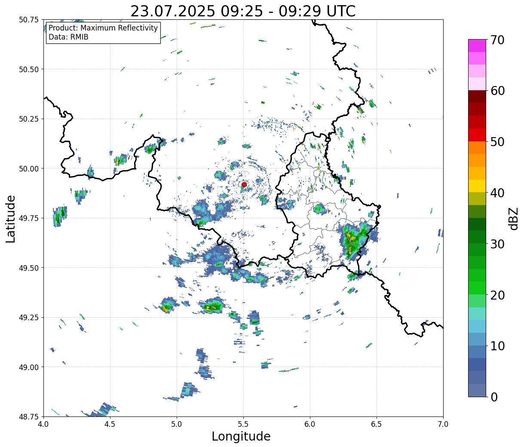
Task: Click the latitude tick label 50.00
Action: (x=29, y=168)
